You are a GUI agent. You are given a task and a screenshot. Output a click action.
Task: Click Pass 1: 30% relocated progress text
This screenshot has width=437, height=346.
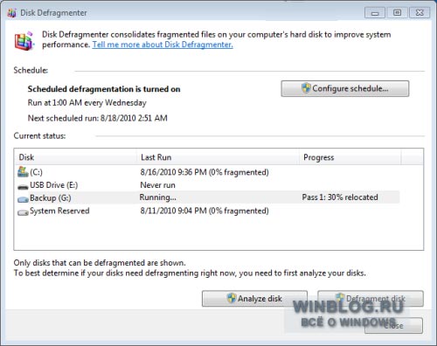(340, 197)
